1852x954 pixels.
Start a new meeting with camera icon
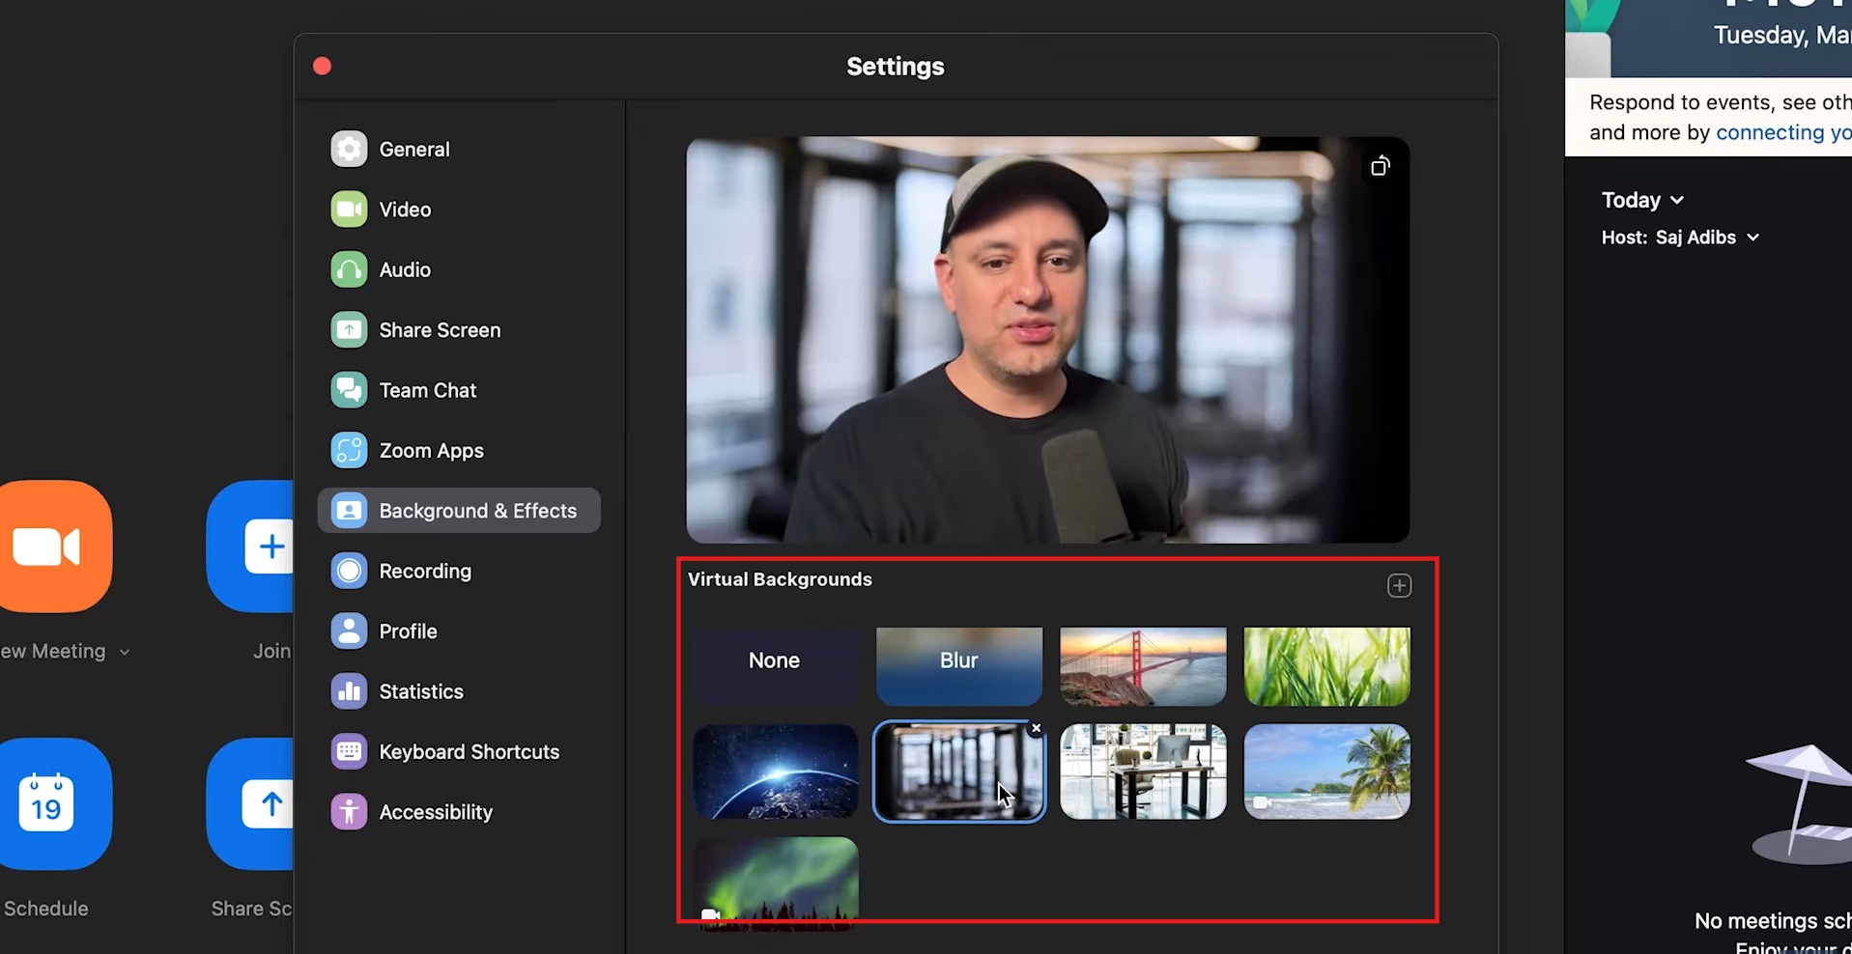tap(55, 547)
